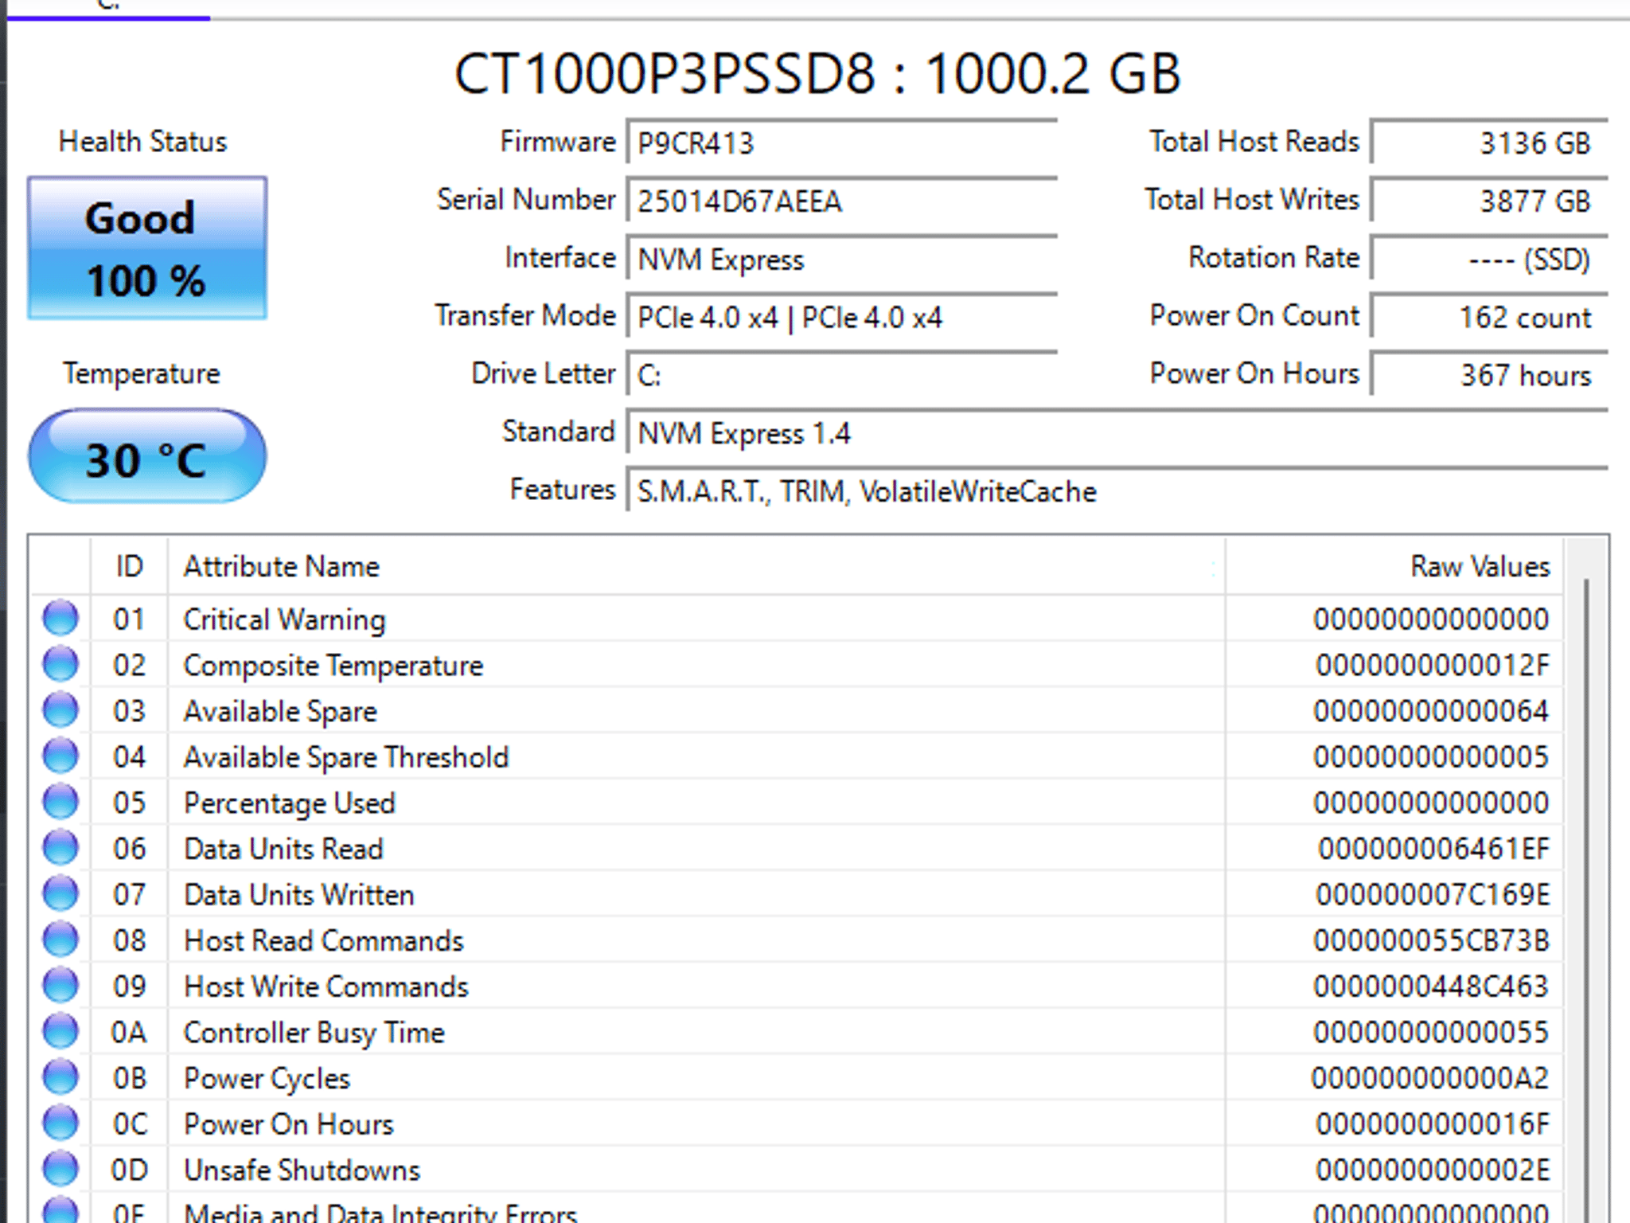Click raw value 000000055CB73B
This screenshot has height=1223, width=1630.
[x=1431, y=941]
